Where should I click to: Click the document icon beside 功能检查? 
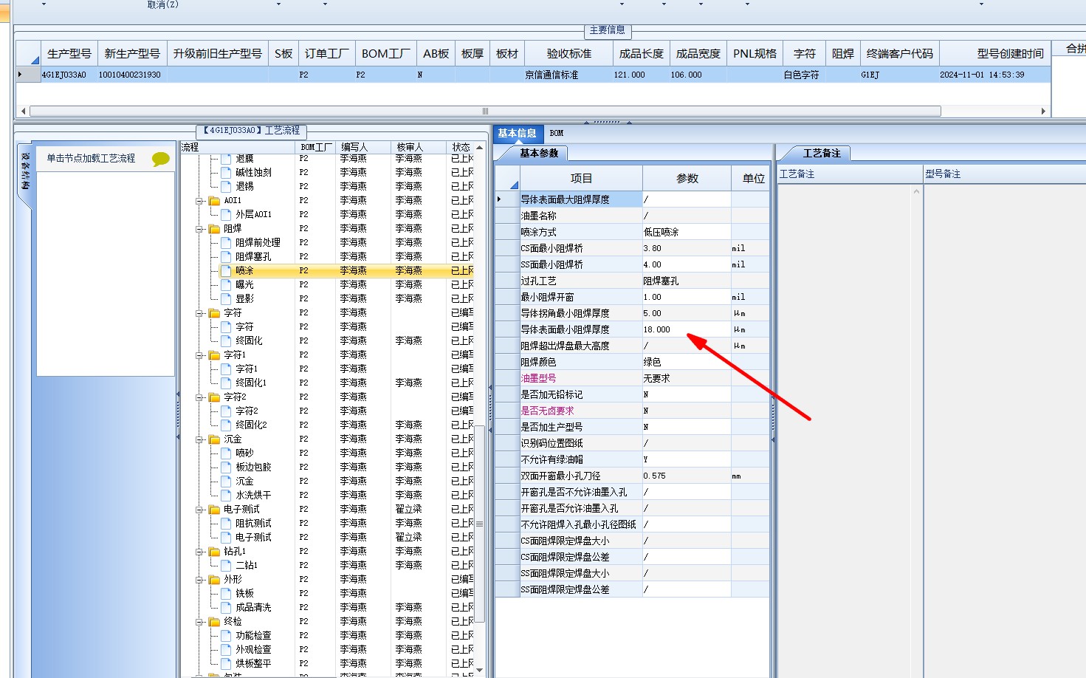point(226,635)
